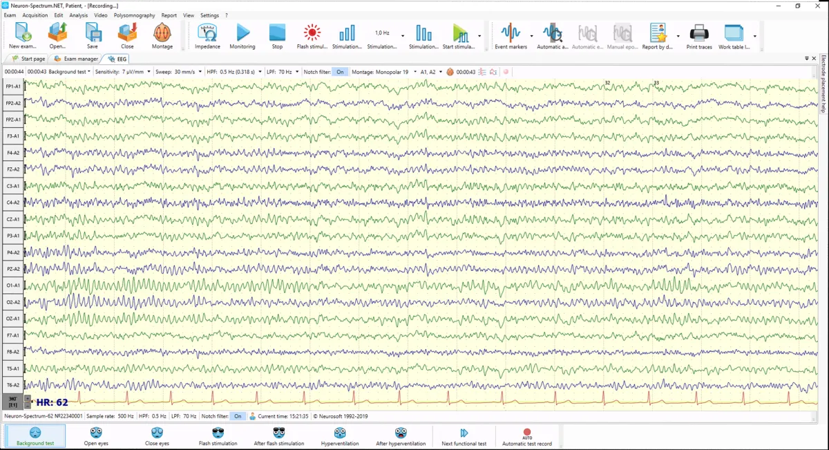Choose After hyperventilation test

coord(401,436)
